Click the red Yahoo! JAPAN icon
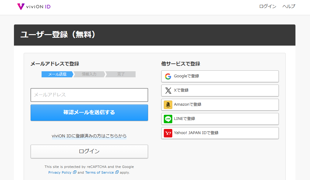310x180 pixels. coord(168,133)
